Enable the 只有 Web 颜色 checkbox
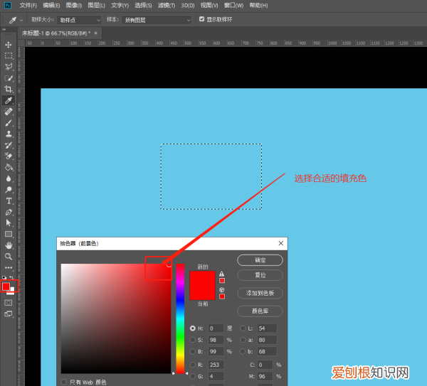Image resolution: width=427 pixels, height=386 pixels. click(x=64, y=382)
